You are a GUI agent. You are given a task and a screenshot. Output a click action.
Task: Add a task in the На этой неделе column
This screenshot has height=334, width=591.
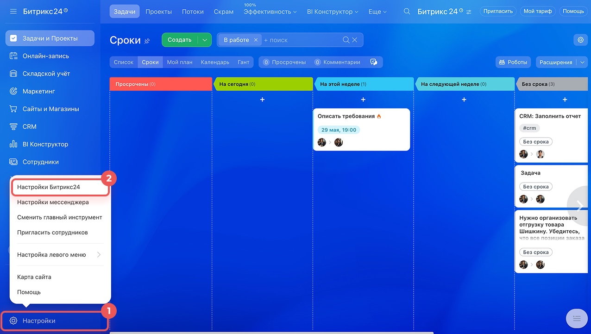tap(363, 100)
